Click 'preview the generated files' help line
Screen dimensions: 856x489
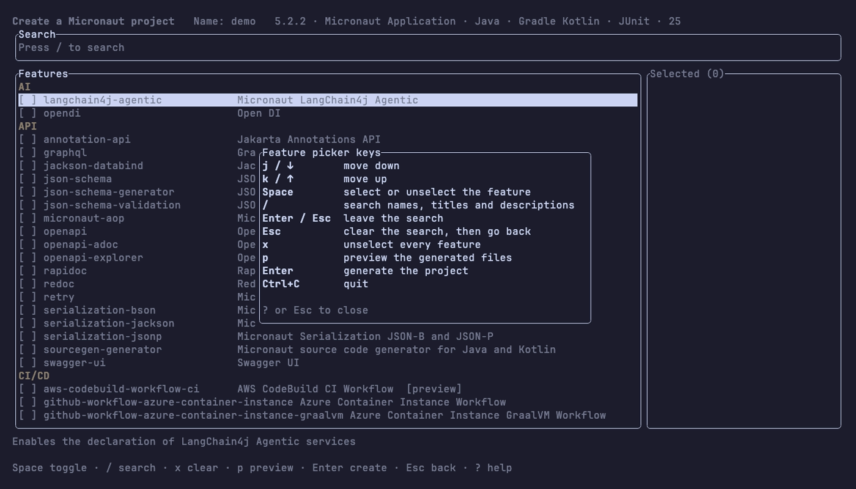pos(427,257)
